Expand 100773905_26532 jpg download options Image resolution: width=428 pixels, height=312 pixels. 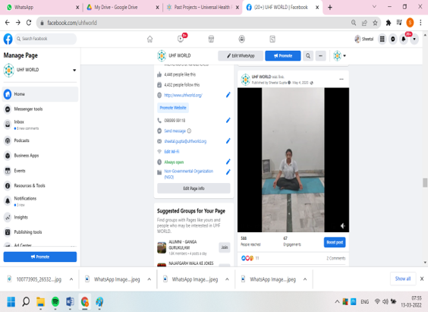pos(71,279)
